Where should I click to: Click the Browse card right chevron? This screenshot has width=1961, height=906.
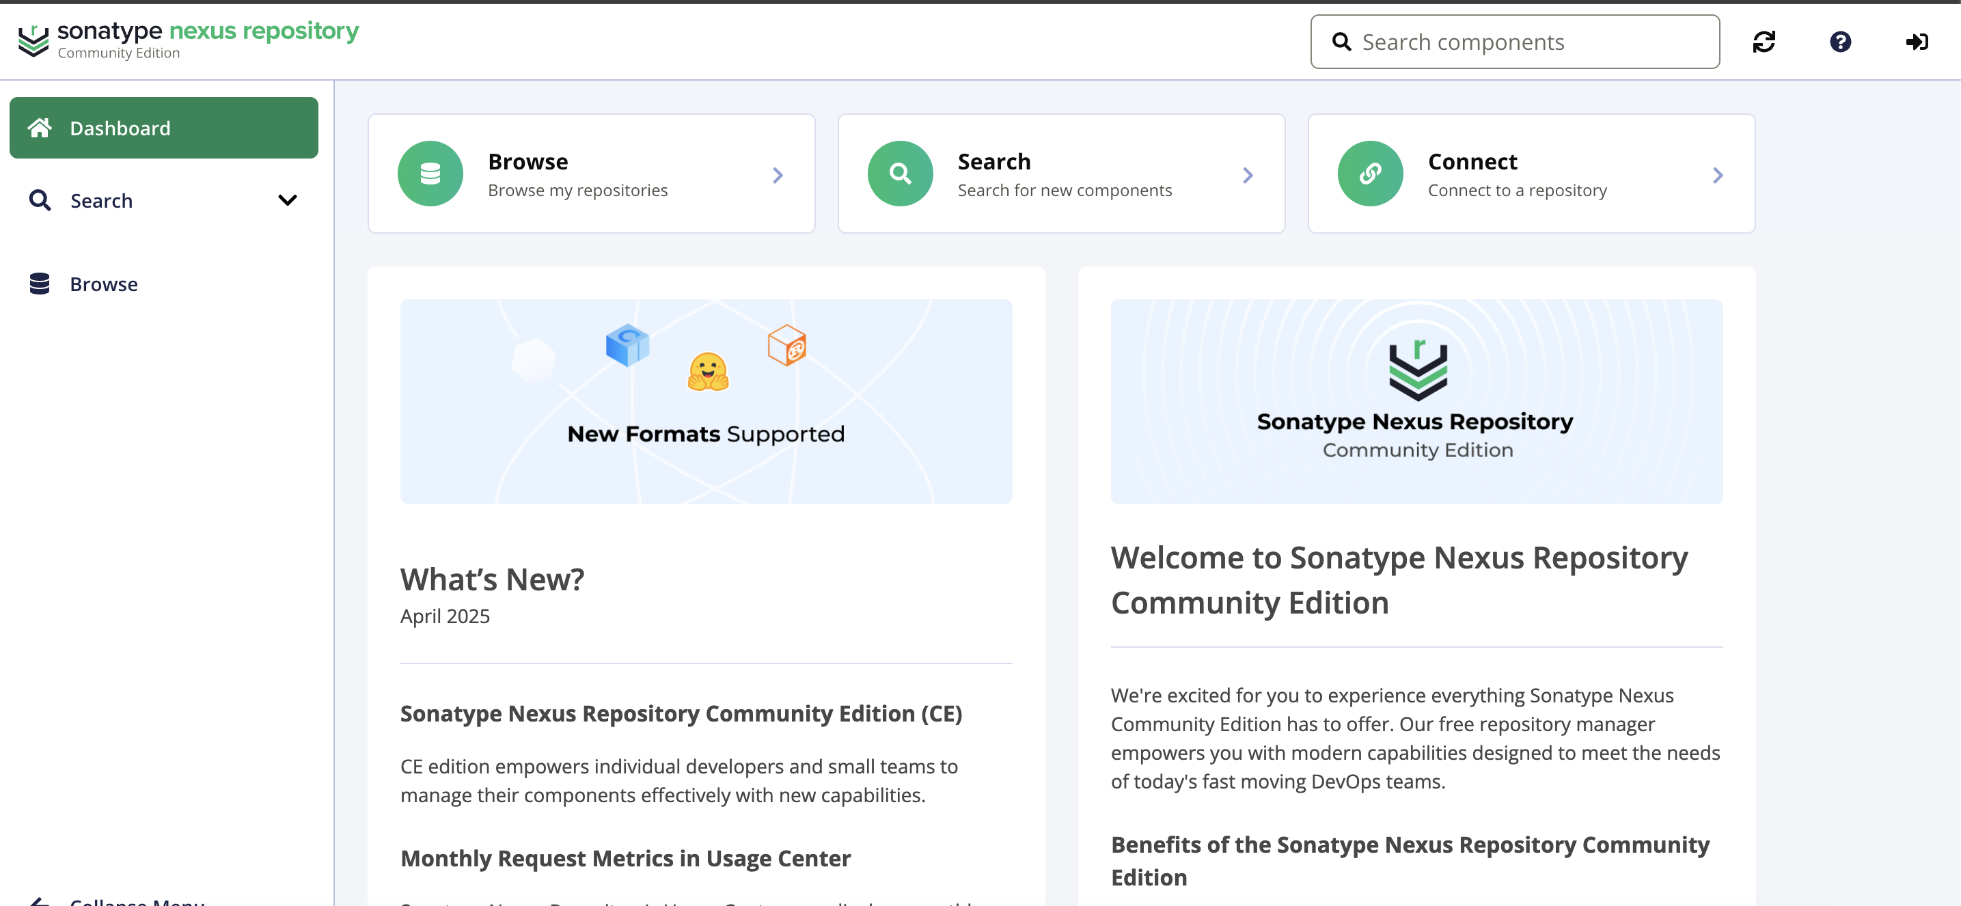tap(778, 175)
